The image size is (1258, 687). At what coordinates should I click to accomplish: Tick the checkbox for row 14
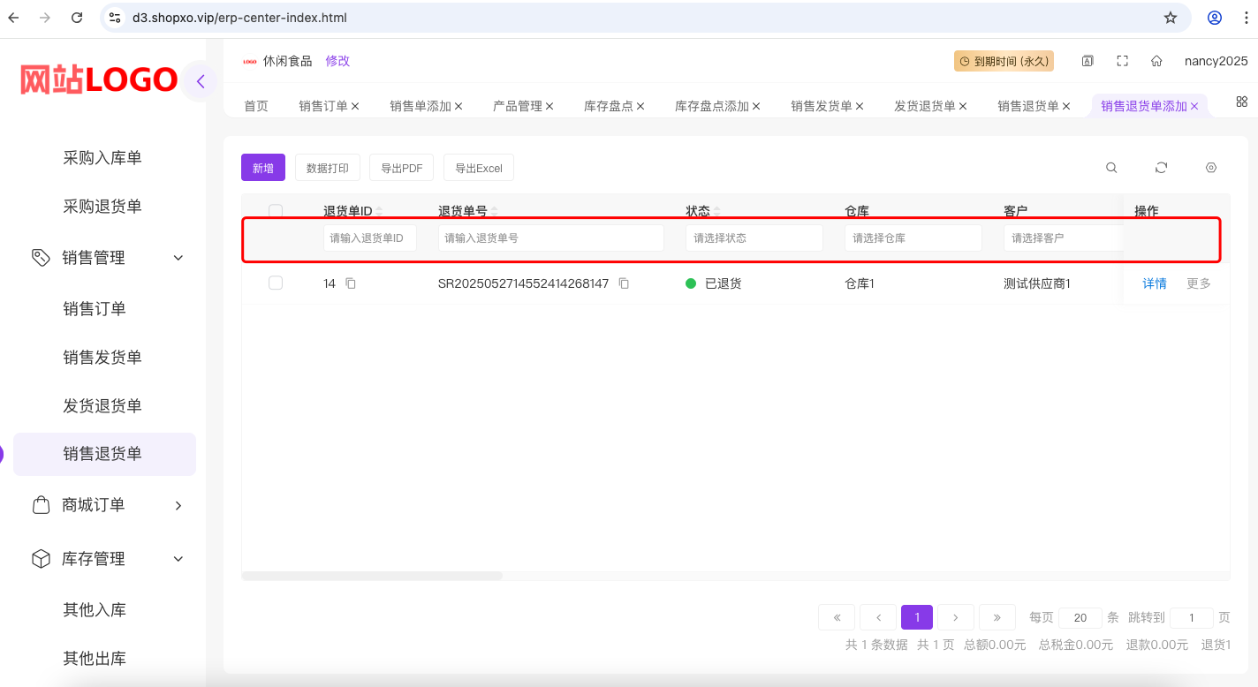276,283
